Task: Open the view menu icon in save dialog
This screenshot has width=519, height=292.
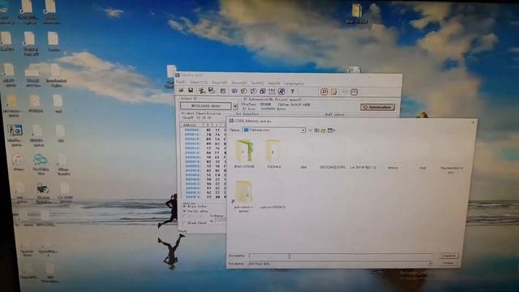Action: (x=331, y=131)
